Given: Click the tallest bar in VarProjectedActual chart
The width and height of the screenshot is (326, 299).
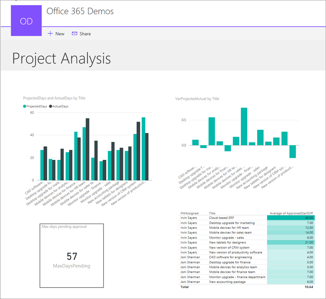Looking at the screenshot, I should click(244, 126).
